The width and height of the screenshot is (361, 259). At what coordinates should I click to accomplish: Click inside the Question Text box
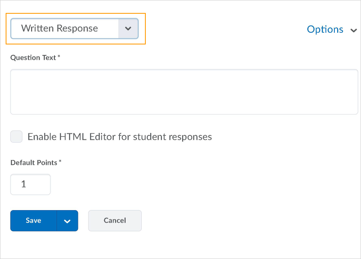point(184,92)
